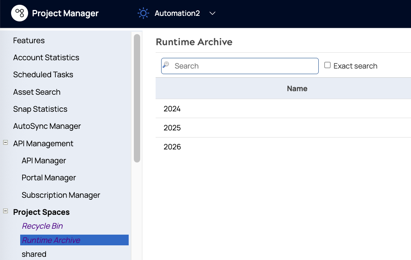
Task: Open Portal Manager
Action: pos(49,178)
